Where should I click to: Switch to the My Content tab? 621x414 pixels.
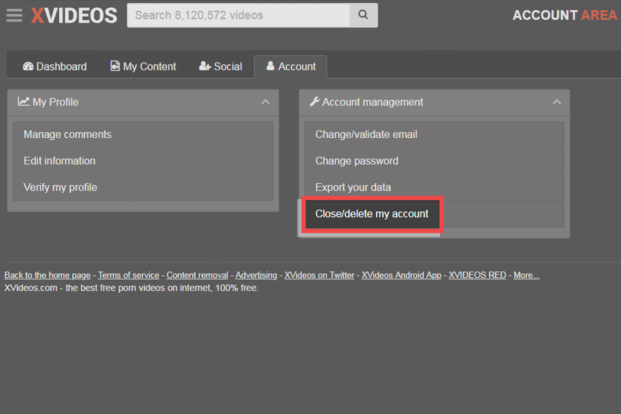point(143,67)
